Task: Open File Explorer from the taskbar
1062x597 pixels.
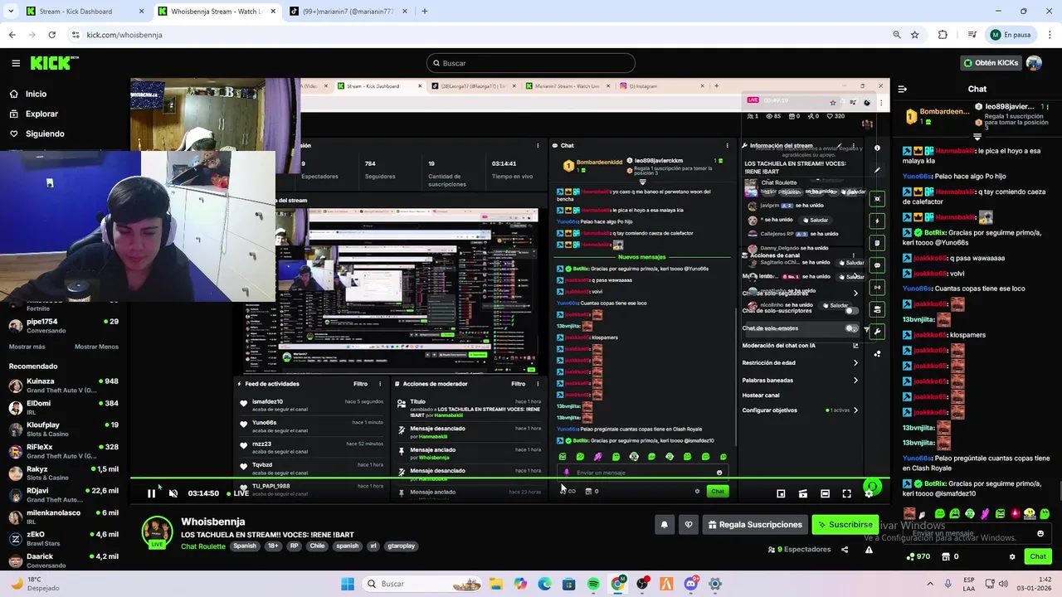Action: tap(495, 584)
